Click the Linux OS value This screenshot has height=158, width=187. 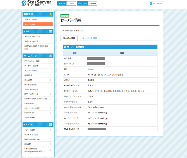click(91, 69)
